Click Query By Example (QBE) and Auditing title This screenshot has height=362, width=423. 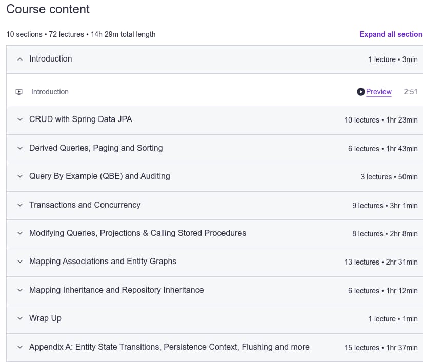pos(99,176)
